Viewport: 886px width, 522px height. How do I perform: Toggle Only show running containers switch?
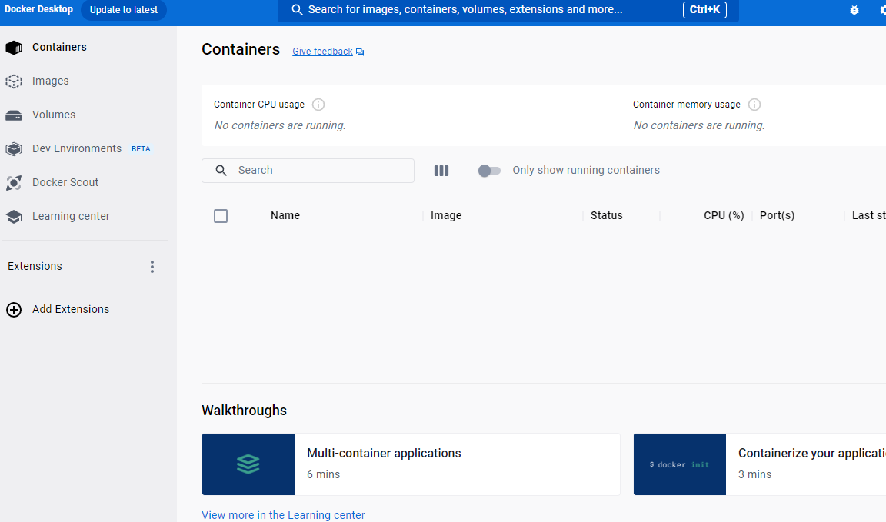[x=489, y=171]
